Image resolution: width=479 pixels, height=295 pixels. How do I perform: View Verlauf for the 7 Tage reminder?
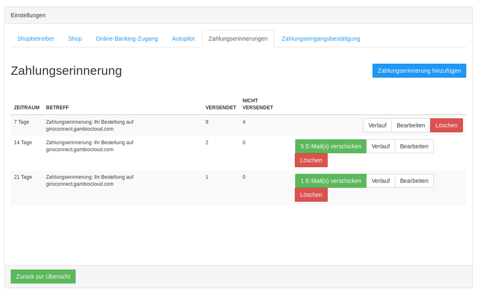(x=377, y=125)
